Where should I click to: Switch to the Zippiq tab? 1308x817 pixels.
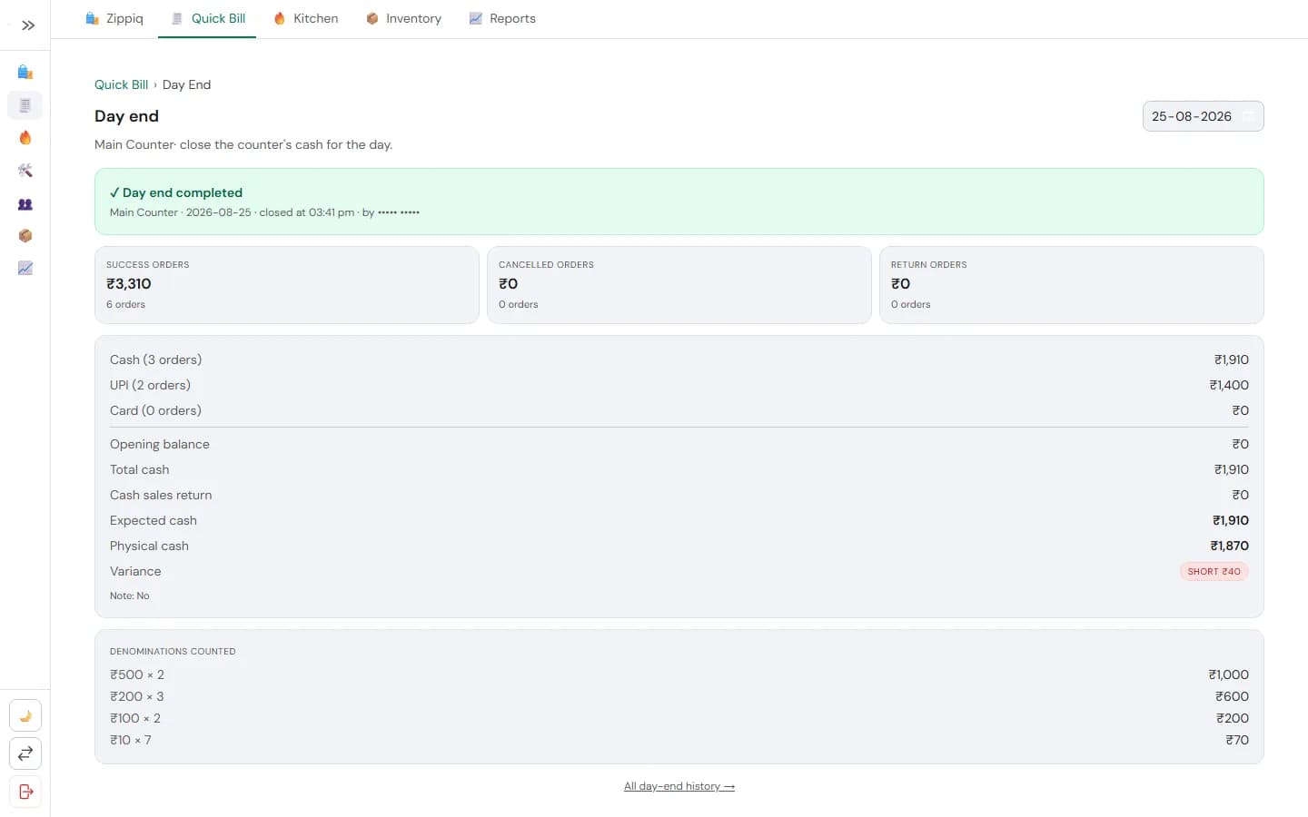point(114,18)
